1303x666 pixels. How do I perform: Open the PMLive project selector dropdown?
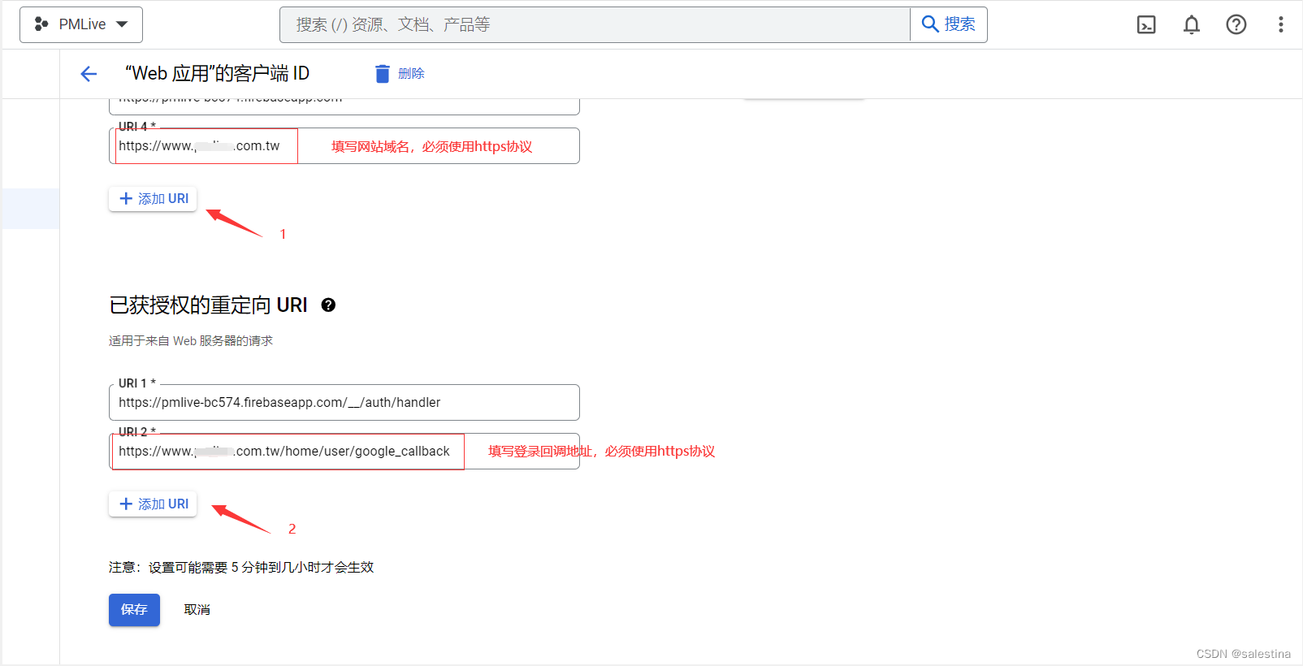pyautogui.click(x=81, y=24)
